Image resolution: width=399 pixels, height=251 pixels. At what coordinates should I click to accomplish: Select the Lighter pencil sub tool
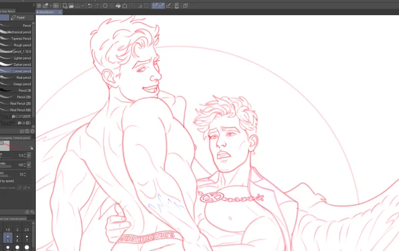pyautogui.click(x=15, y=58)
